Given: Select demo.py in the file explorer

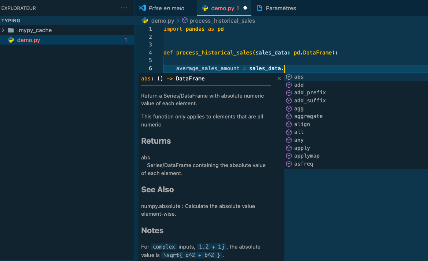Looking at the screenshot, I should click(x=67, y=40).
